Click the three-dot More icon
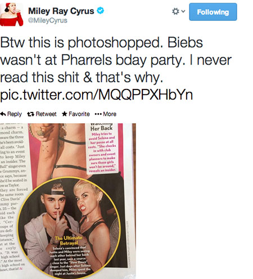The image size is (253, 279). (98, 114)
